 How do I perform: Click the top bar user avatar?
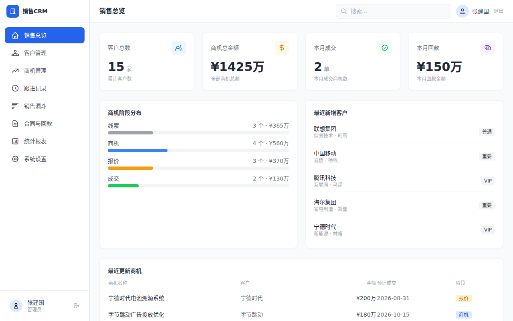tap(463, 11)
